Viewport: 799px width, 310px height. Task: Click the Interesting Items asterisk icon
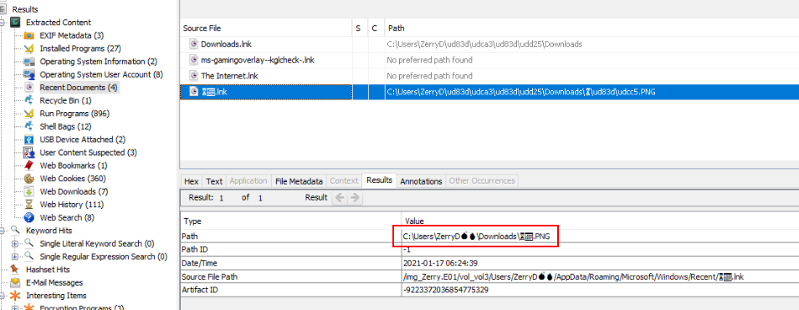click(x=15, y=296)
